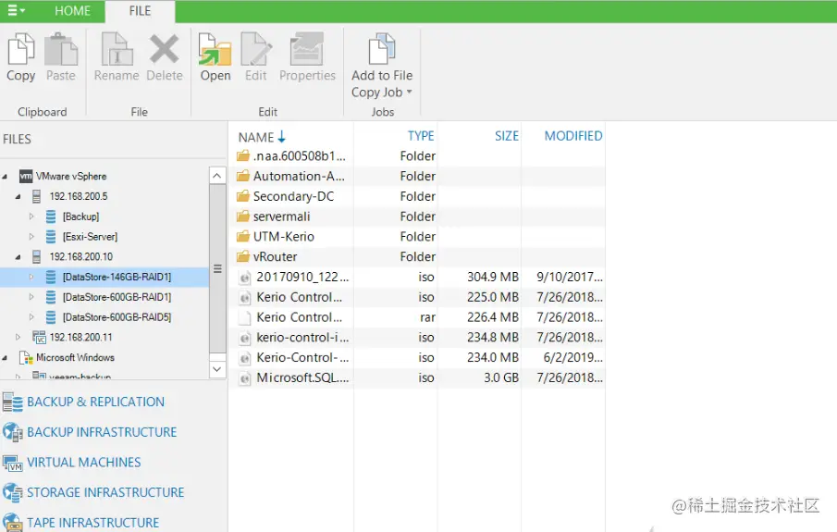Select the Kerio-Control-... 234.0 MB iso
This screenshot has height=532, width=837.
302,357
